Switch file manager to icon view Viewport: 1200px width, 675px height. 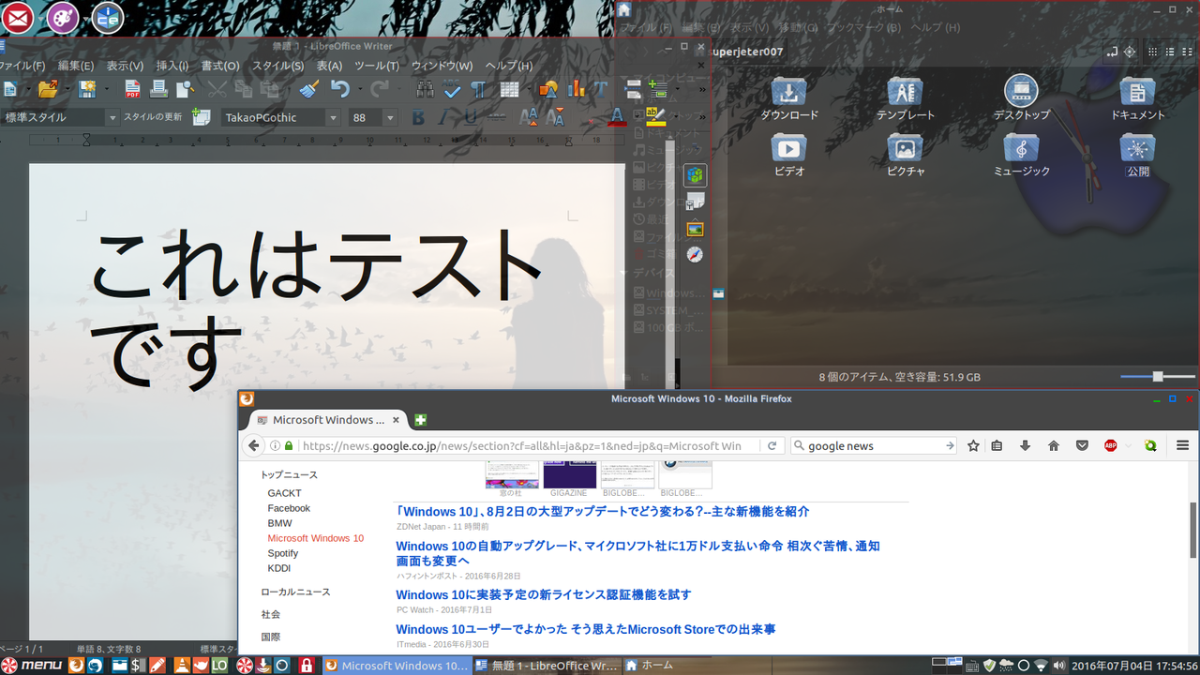coord(1153,52)
